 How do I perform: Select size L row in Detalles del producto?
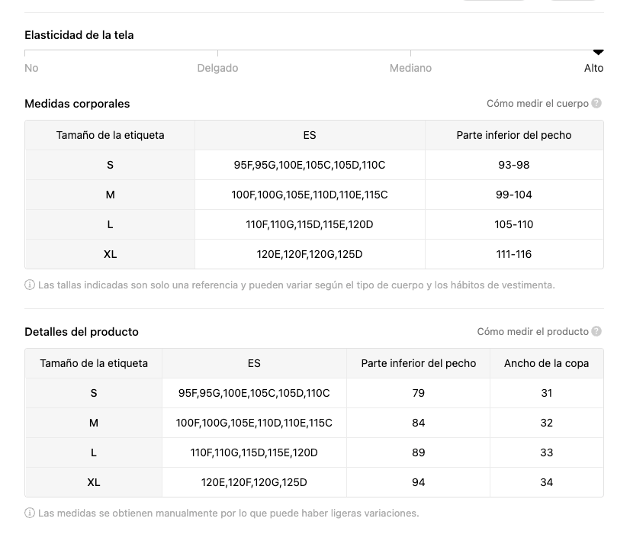[x=94, y=452]
